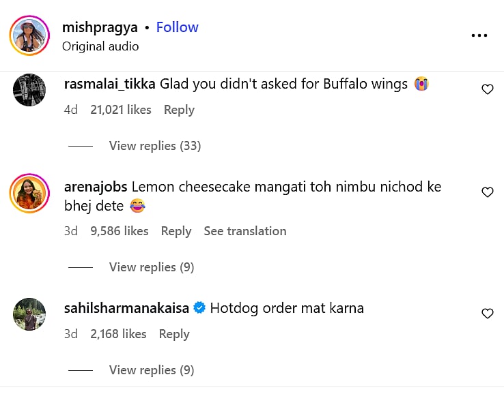This screenshot has width=504, height=394.
Task: Follow mishpragya
Action: point(177,27)
